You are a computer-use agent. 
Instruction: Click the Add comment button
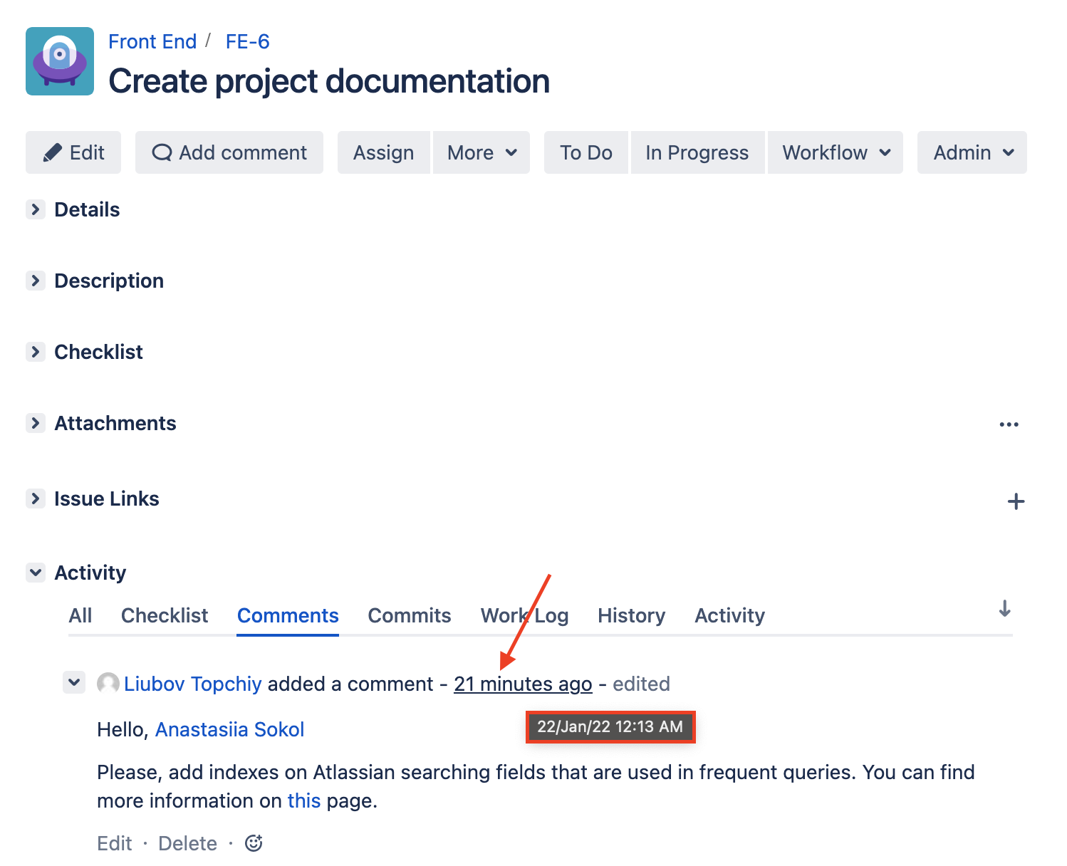click(x=229, y=152)
